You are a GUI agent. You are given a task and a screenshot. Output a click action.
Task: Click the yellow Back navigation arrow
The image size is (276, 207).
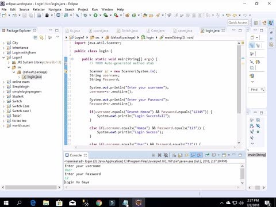point(235,15)
